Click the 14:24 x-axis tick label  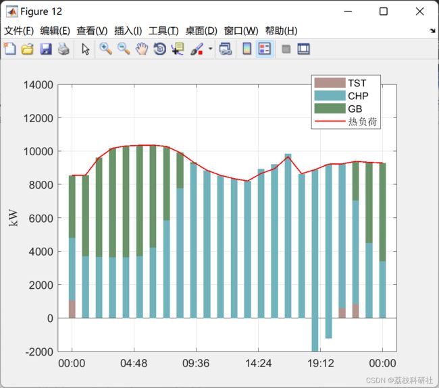pyautogui.click(x=259, y=364)
